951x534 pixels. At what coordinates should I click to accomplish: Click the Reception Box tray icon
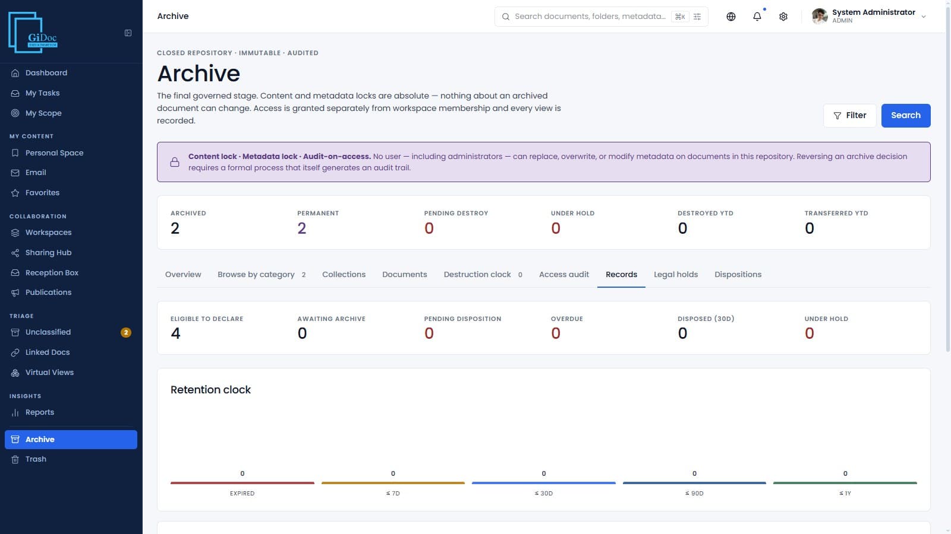tap(15, 273)
